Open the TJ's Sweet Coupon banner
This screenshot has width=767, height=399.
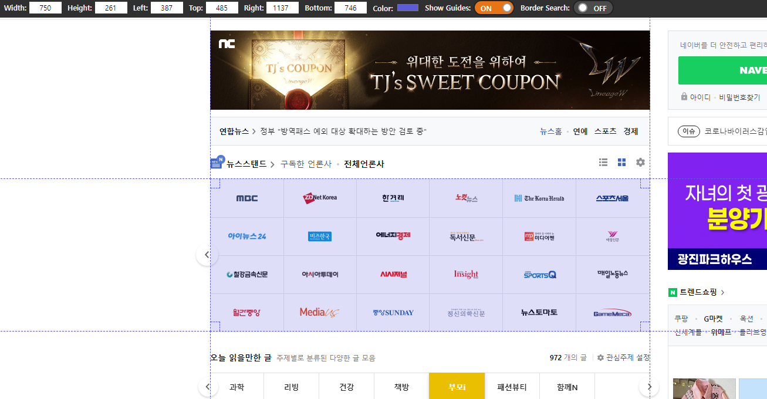coord(430,70)
